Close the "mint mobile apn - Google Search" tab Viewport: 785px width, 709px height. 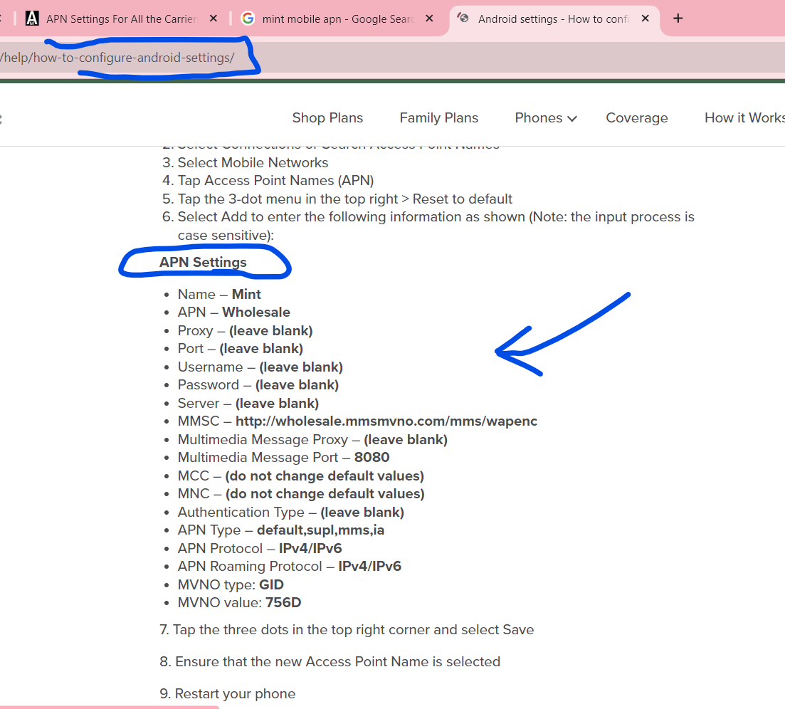(429, 19)
